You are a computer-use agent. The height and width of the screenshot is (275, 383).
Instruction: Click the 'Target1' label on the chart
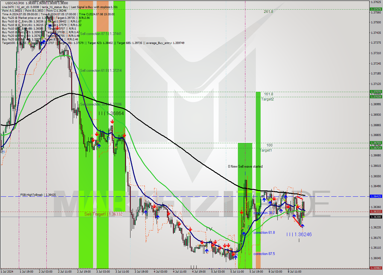click(x=266, y=150)
